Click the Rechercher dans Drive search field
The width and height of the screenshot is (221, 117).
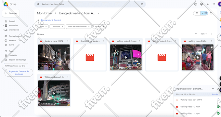tap(90, 4)
